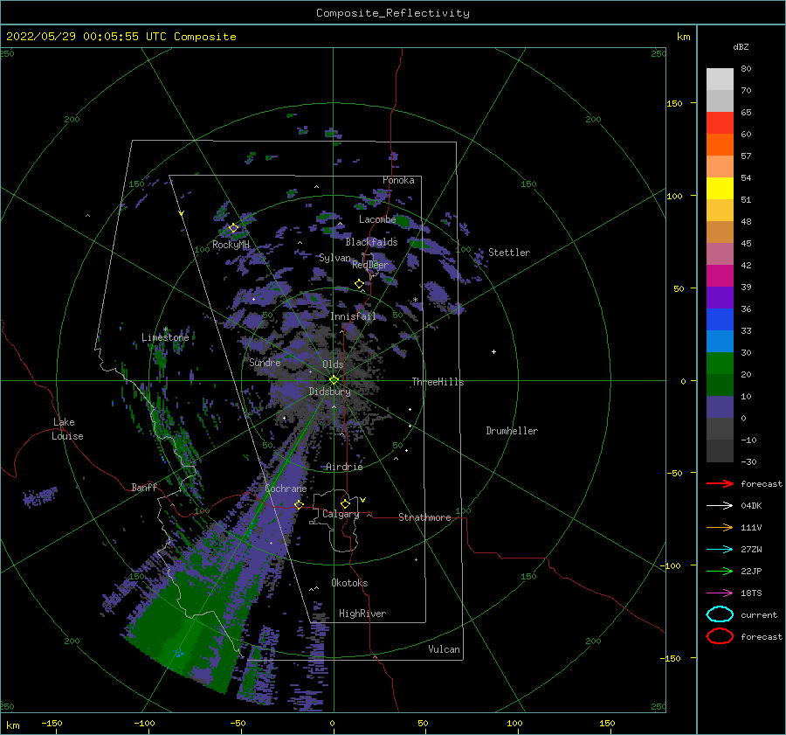Click the Okotoks label
786x735 pixels.
coord(349,583)
